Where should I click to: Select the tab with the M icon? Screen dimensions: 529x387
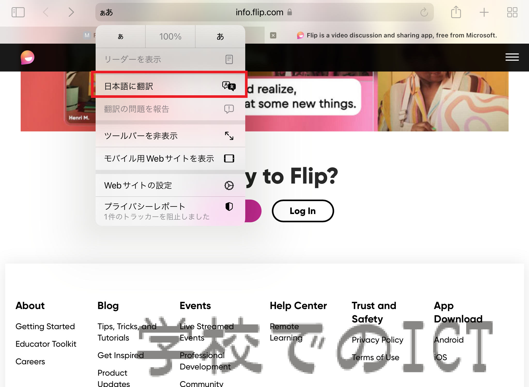click(x=87, y=35)
